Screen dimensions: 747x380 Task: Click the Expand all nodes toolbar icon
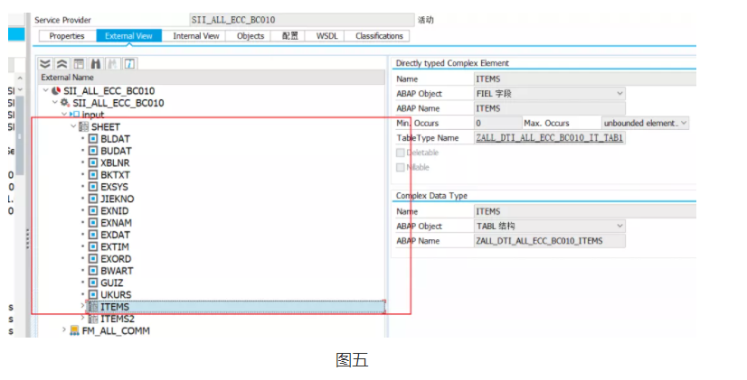(x=45, y=63)
